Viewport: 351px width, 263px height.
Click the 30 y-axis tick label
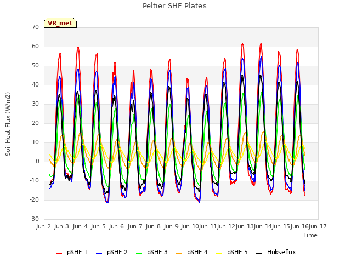35,104
